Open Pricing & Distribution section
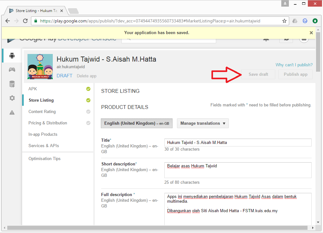323x233 pixels. [48, 123]
